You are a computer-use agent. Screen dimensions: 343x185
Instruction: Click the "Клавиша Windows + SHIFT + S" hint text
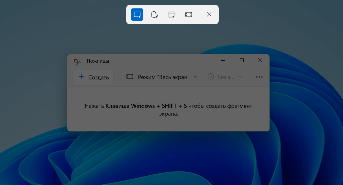tap(146, 106)
